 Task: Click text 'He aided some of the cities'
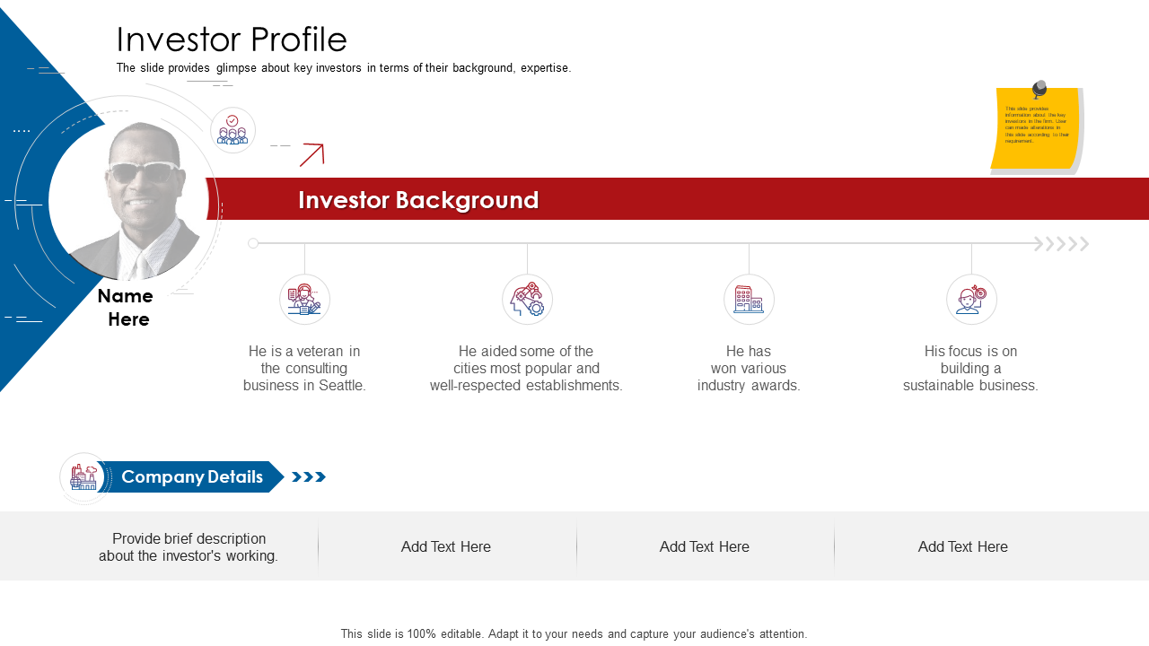pos(526,368)
